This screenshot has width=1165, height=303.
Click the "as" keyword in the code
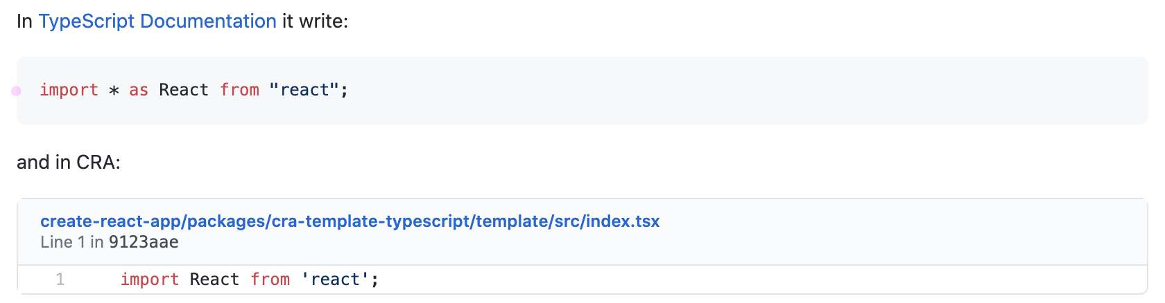click(139, 91)
